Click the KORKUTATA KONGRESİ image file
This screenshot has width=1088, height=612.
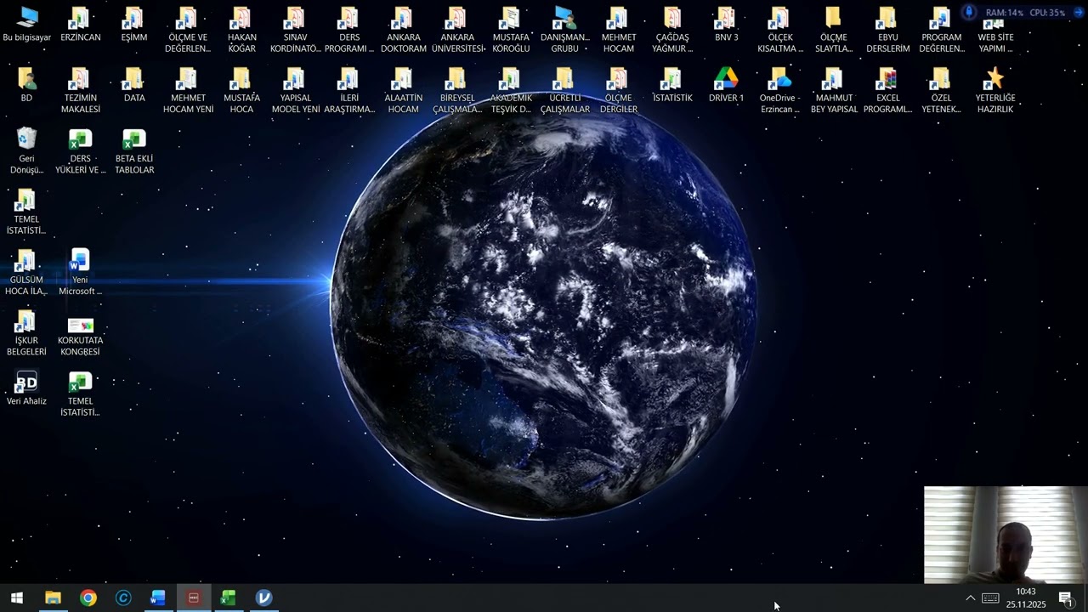(x=81, y=336)
